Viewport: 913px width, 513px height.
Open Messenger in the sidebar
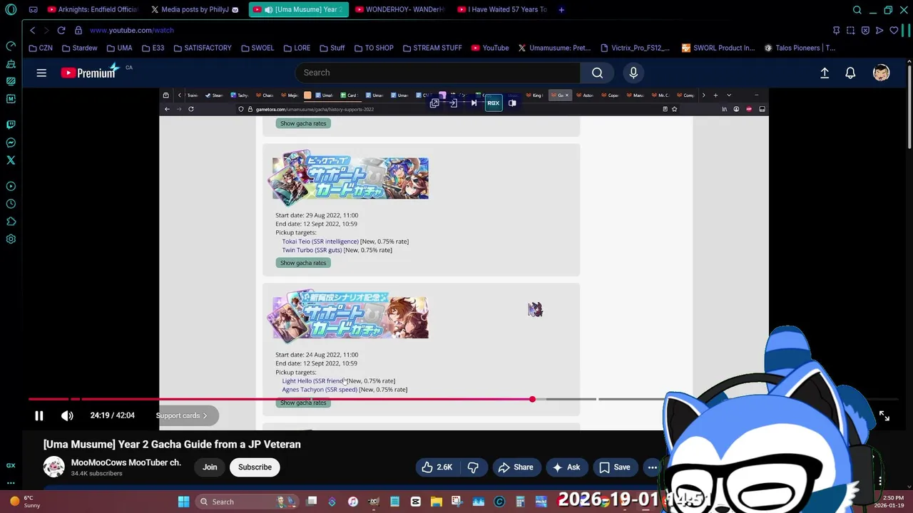[x=11, y=142]
